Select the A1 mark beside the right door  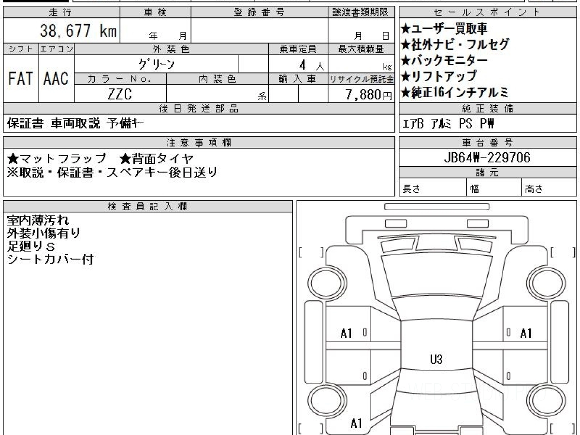tap(526, 333)
